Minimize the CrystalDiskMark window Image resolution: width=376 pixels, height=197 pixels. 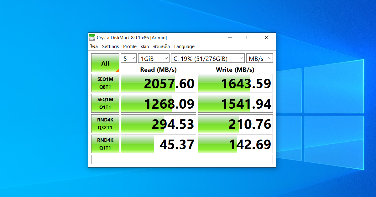230,37
